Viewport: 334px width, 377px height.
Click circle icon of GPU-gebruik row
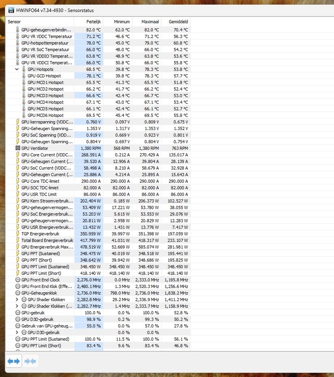(x=17, y=312)
